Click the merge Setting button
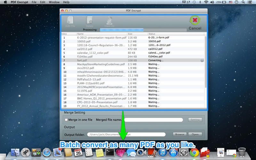256x160 pixels. click(195, 120)
